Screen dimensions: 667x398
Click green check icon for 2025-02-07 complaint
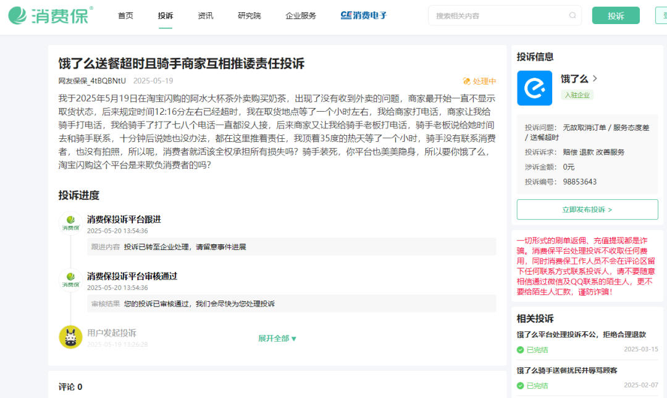tap(520, 386)
